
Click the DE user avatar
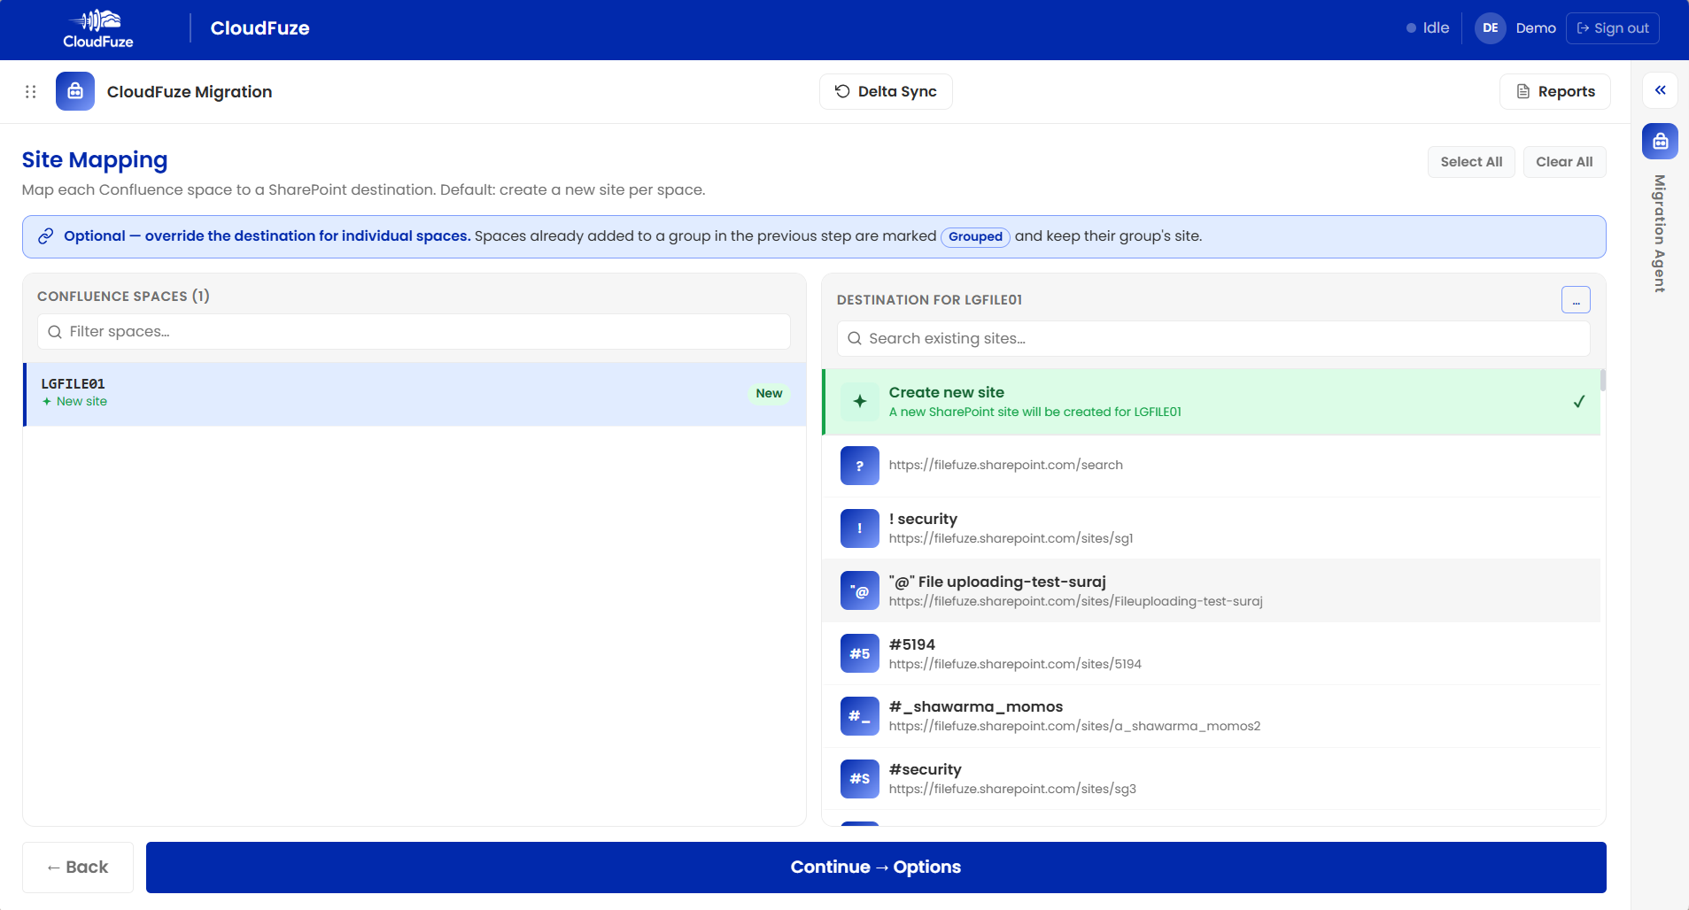point(1491,28)
